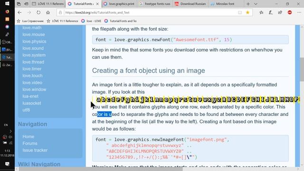Switch to freetype fonts russ tab
304x171 pixels.
(x=155, y=4)
